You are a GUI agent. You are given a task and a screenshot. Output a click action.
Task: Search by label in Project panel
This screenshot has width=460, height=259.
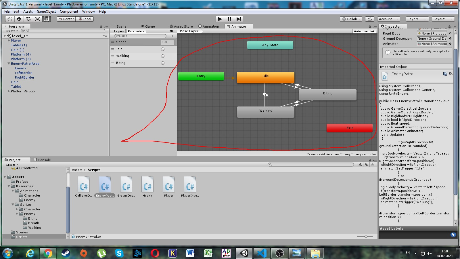pos(366,165)
